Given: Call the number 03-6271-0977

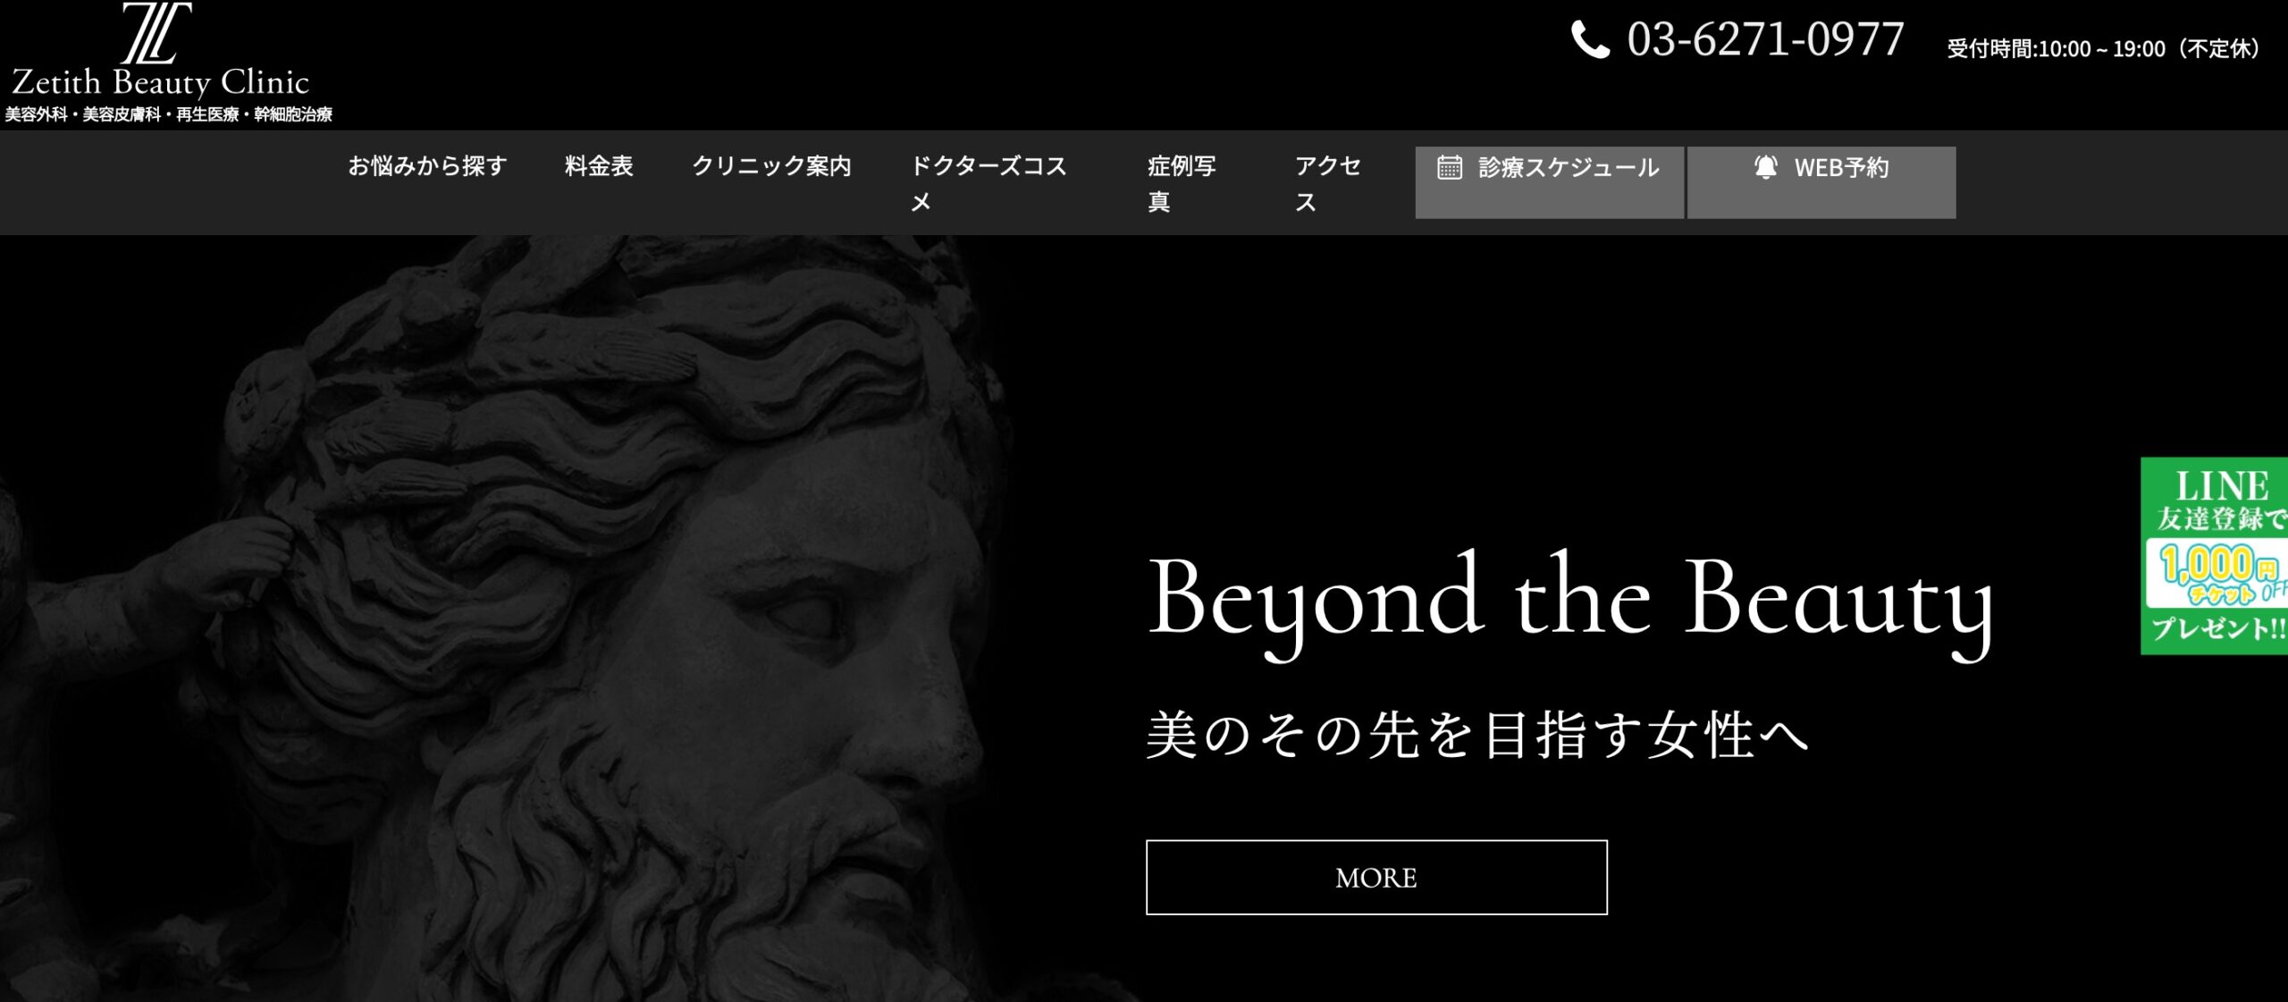Looking at the screenshot, I should pos(1765,40).
